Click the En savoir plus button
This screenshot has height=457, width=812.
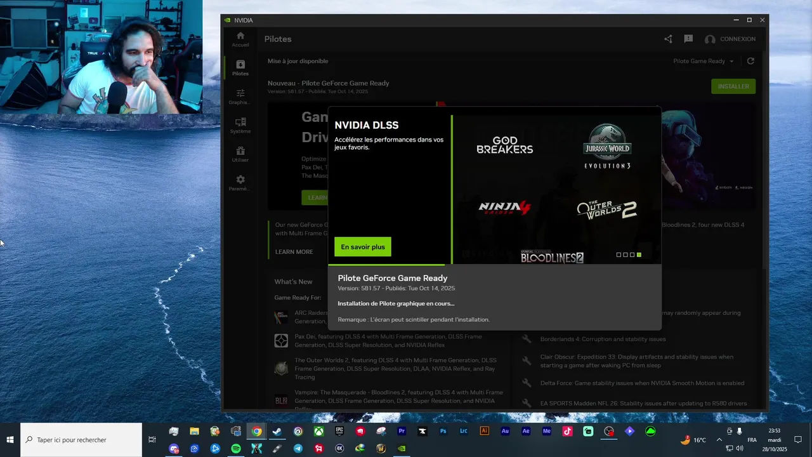[x=363, y=247]
